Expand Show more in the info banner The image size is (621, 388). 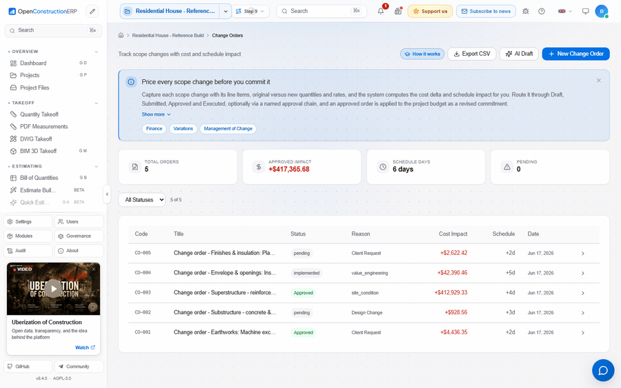click(156, 114)
